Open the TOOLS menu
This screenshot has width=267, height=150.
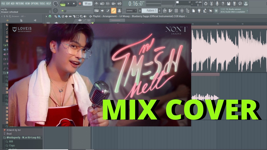pyautogui.click(x=42, y=3)
